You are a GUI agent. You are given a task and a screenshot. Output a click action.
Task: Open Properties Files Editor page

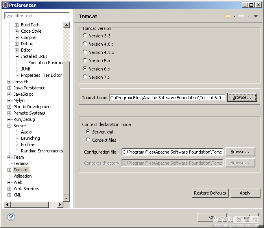(41, 75)
